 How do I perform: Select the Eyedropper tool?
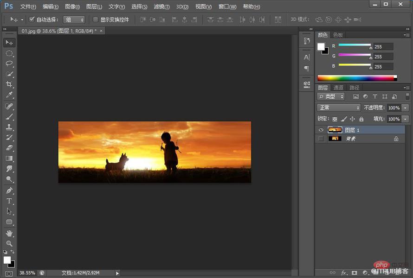tap(9, 95)
